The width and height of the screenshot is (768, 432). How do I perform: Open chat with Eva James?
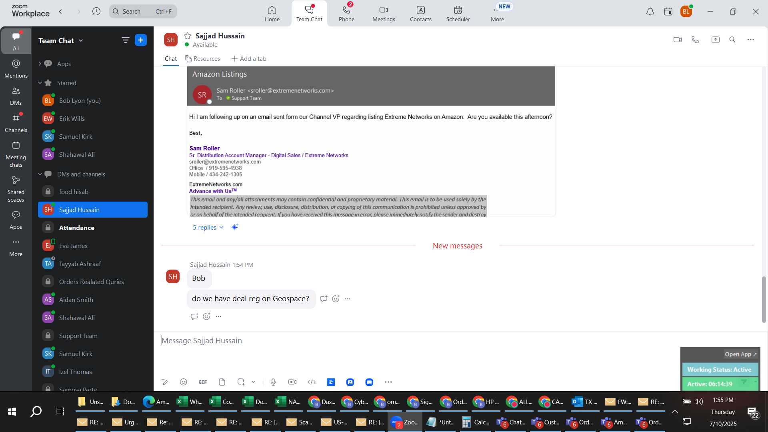pyautogui.click(x=93, y=246)
